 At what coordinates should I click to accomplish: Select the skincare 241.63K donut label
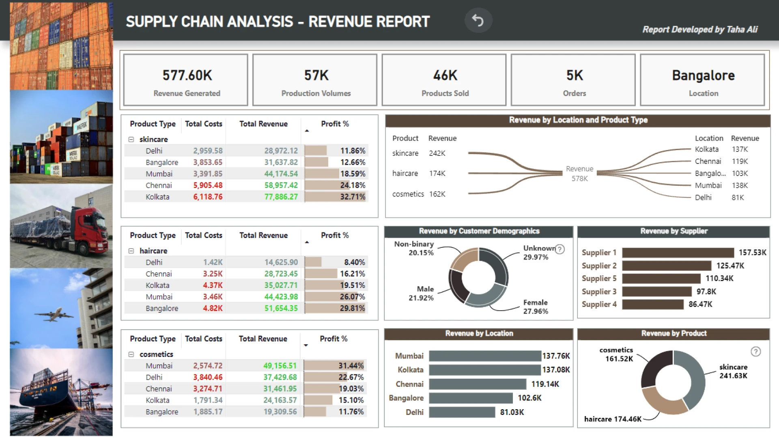point(733,371)
